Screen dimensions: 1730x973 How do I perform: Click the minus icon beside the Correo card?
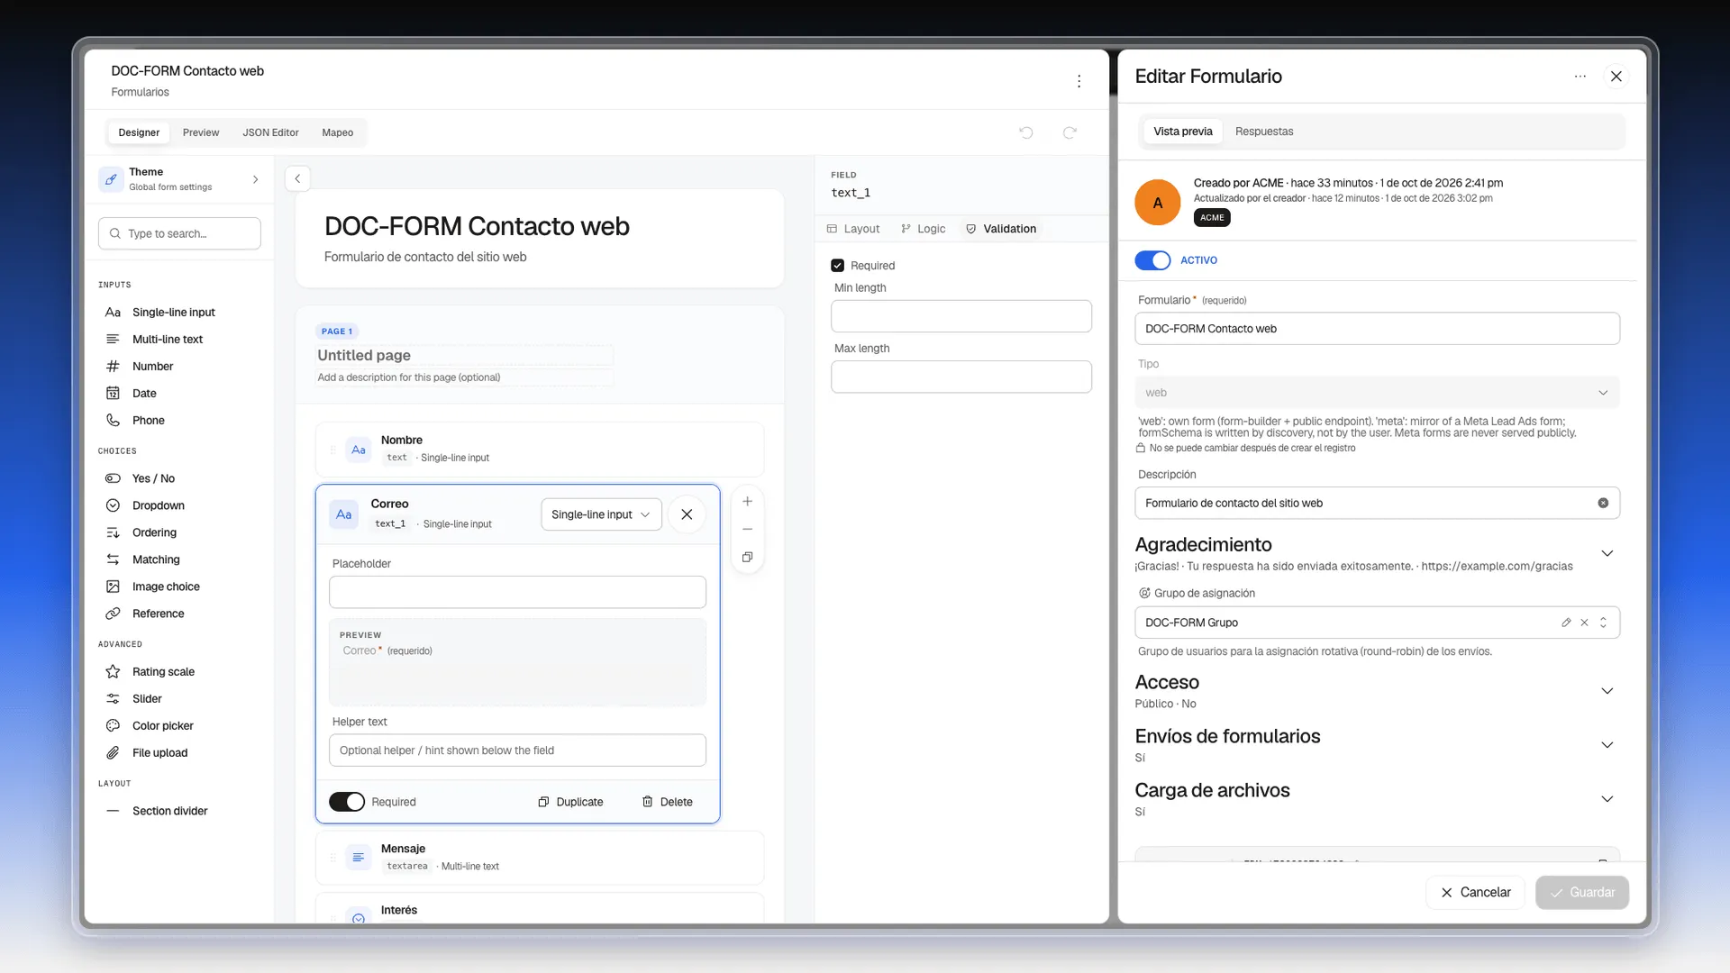pyautogui.click(x=747, y=530)
